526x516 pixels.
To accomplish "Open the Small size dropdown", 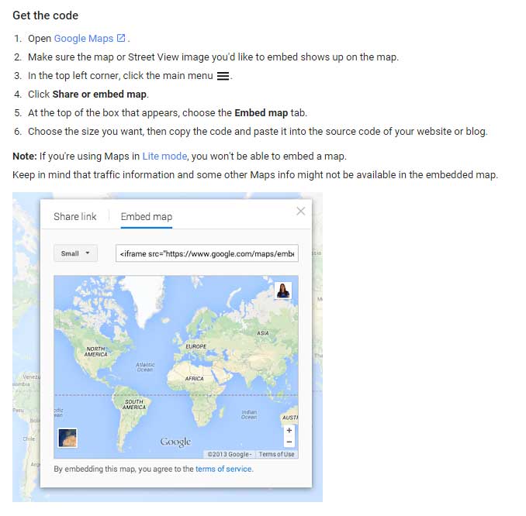I will [75, 253].
